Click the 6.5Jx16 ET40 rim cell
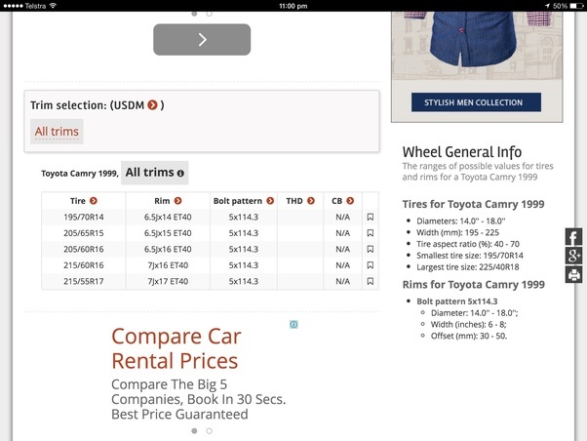Image resolution: width=587 pixels, height=441 pixels. (168, 249)
